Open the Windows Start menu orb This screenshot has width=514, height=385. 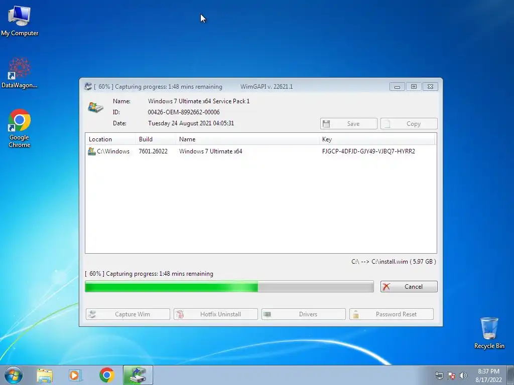[14, 375]
